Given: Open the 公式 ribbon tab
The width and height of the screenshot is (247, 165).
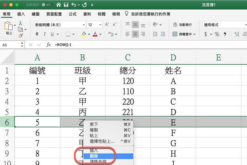Looking at the screenshot, I should point(73,14).
